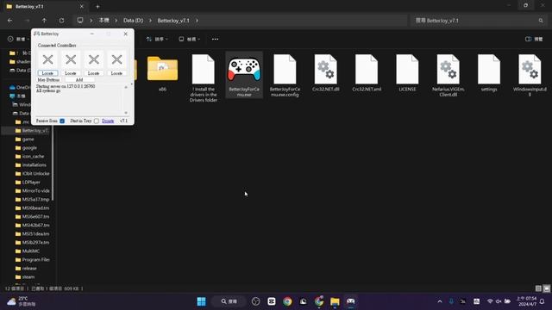Open OBS Studio from the taskbar
Screen dimensions: 552x310
click(x=256, y=301)
